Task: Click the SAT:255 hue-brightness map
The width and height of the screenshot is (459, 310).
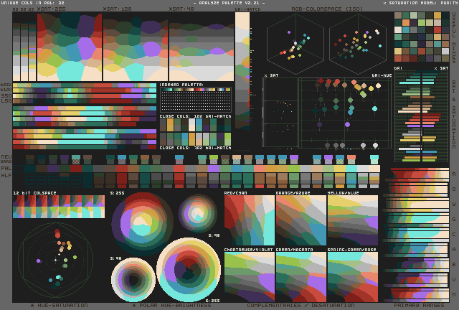Action: click(x=69, y=47)
